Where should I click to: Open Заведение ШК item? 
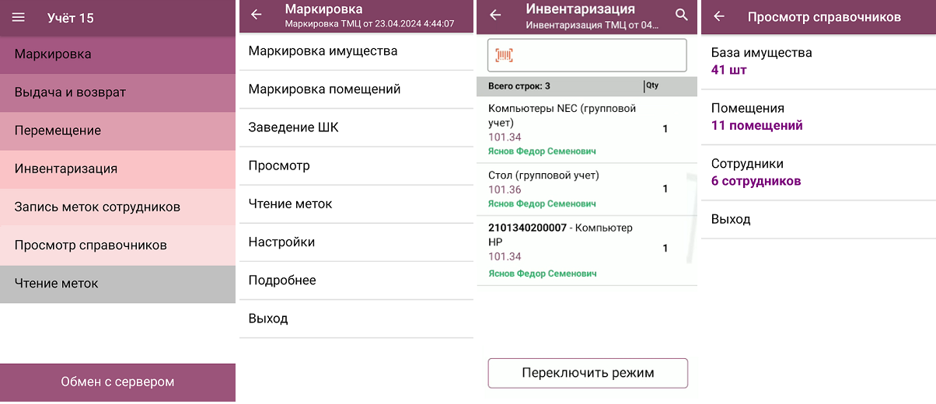pyautogui.click(x=356, y=127)
